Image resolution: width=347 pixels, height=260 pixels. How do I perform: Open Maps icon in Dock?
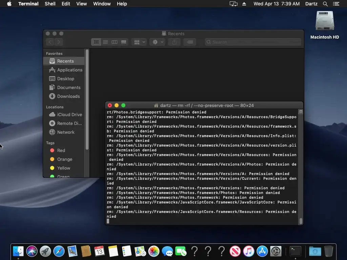point(140,251)
